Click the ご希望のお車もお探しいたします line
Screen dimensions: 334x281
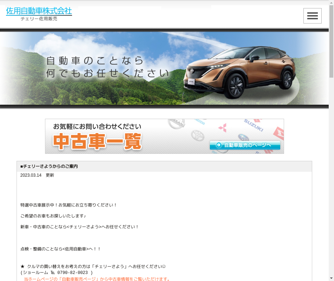coord(53,216)
